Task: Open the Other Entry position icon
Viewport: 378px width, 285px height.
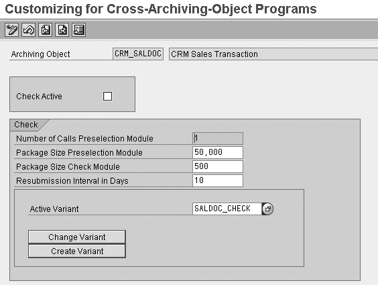Action: click(79, 30)
